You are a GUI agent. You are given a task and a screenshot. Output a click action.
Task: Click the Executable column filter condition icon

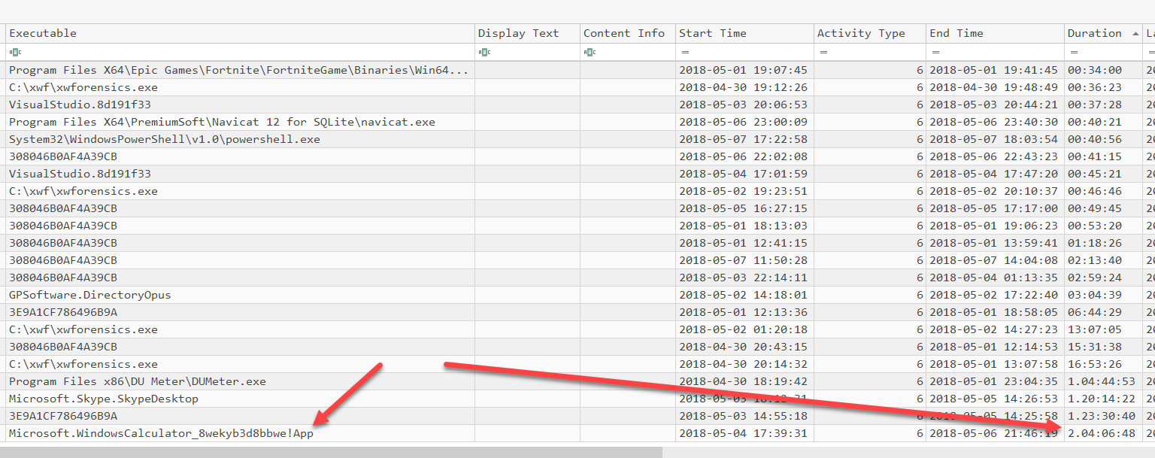click(x=16, y=52)
